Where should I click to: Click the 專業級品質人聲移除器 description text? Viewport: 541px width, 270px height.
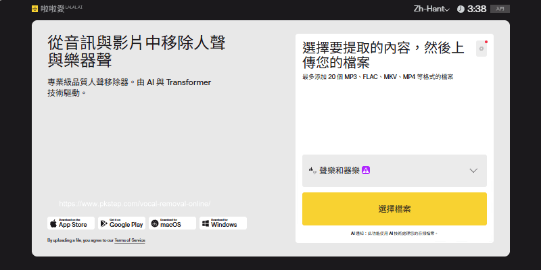129,88
